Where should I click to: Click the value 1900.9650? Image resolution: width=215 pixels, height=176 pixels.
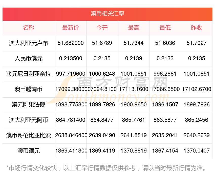click(134, 105)
